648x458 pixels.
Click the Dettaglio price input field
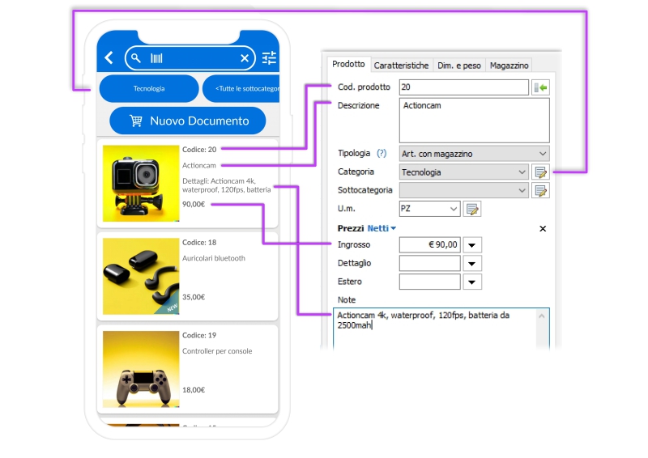point(429,263)
